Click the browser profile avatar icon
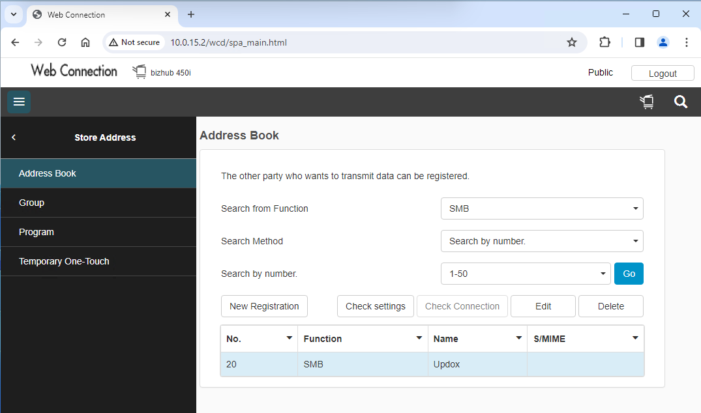The height and width of the screenshot is (413, 701). click(x=663, y=42)
